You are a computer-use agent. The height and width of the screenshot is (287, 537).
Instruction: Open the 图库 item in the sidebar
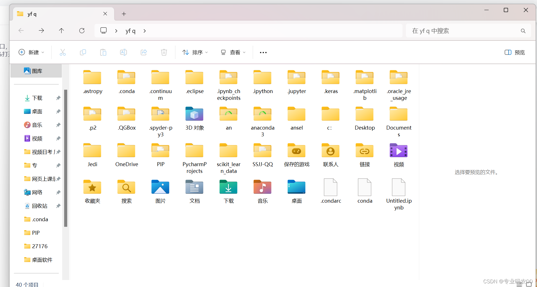pos(36,71)
